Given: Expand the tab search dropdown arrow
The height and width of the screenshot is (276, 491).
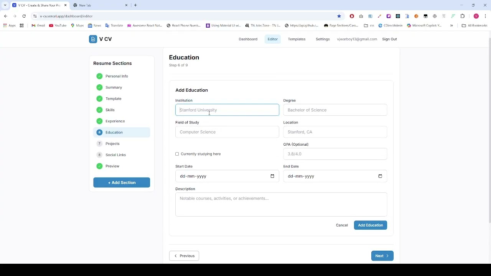Looking at the screenshot, I should (5, 5).
